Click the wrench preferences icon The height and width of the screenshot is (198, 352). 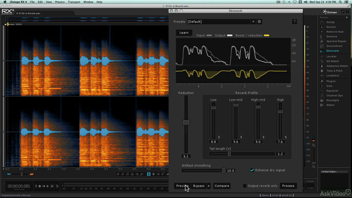(343, 12)
